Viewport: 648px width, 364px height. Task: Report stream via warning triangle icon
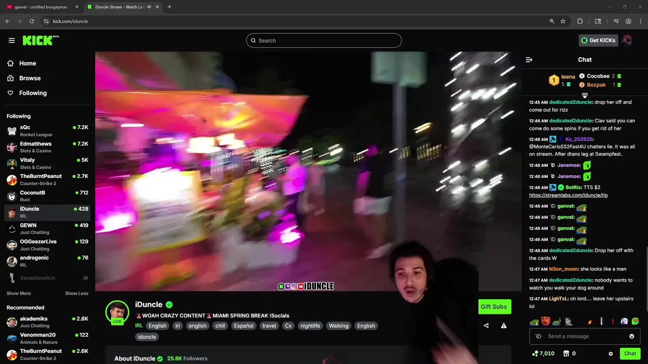(x=504, y=326)
